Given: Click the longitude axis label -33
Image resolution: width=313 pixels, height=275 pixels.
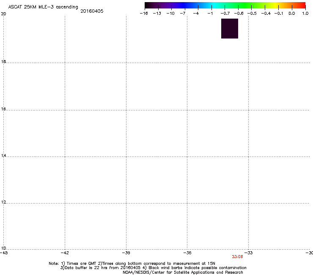Looking at the screenshot, I should tap(249, 253).
